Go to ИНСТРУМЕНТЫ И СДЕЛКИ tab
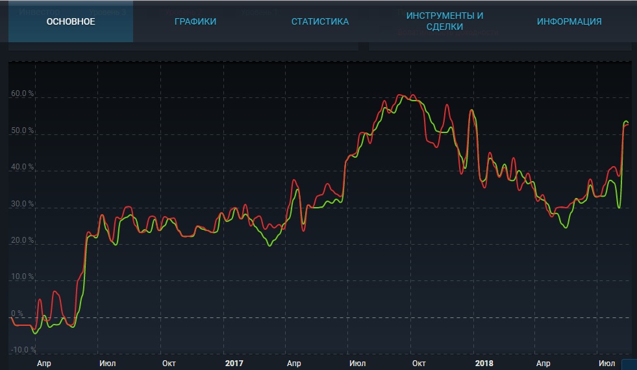637x370 pixels. tap(445, 21)
